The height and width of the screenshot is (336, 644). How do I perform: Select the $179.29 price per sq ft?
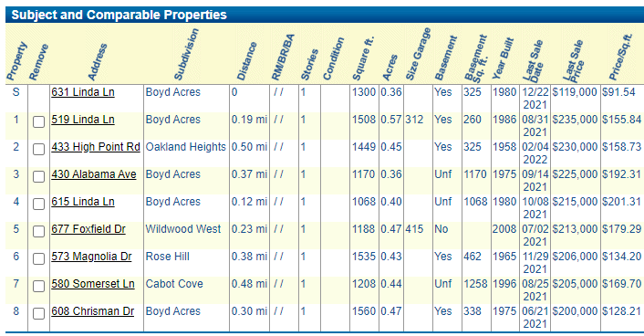click(621, 228)
